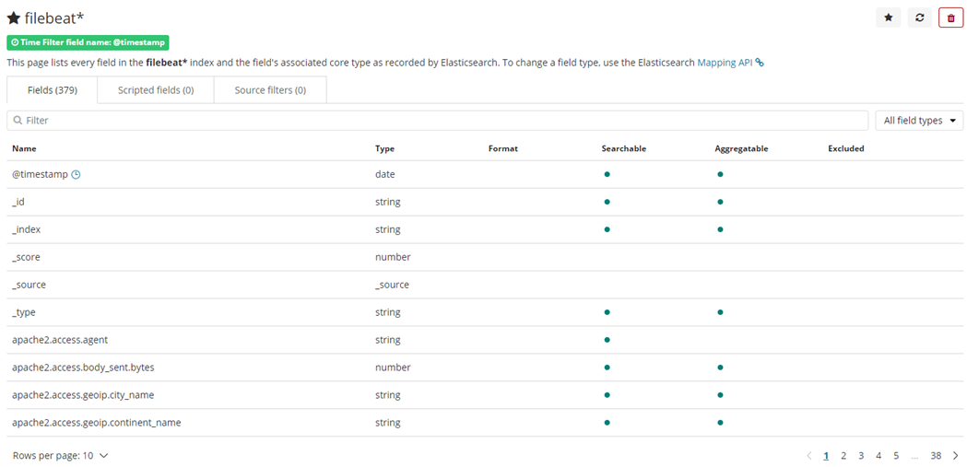This screenshot has height=467, width=967.
Task: Jump to last page 38
Action: pyautogui.click(x=937, y=456)
